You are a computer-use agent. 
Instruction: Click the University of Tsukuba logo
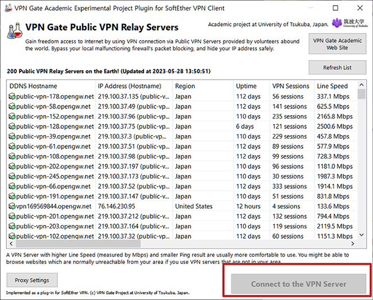point(350,23)
